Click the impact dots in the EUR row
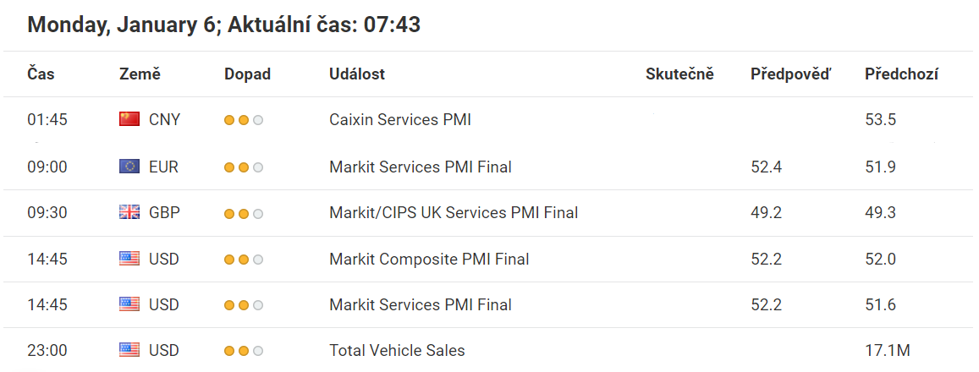The height and width of the screenshot is (372, 979). 244,167
